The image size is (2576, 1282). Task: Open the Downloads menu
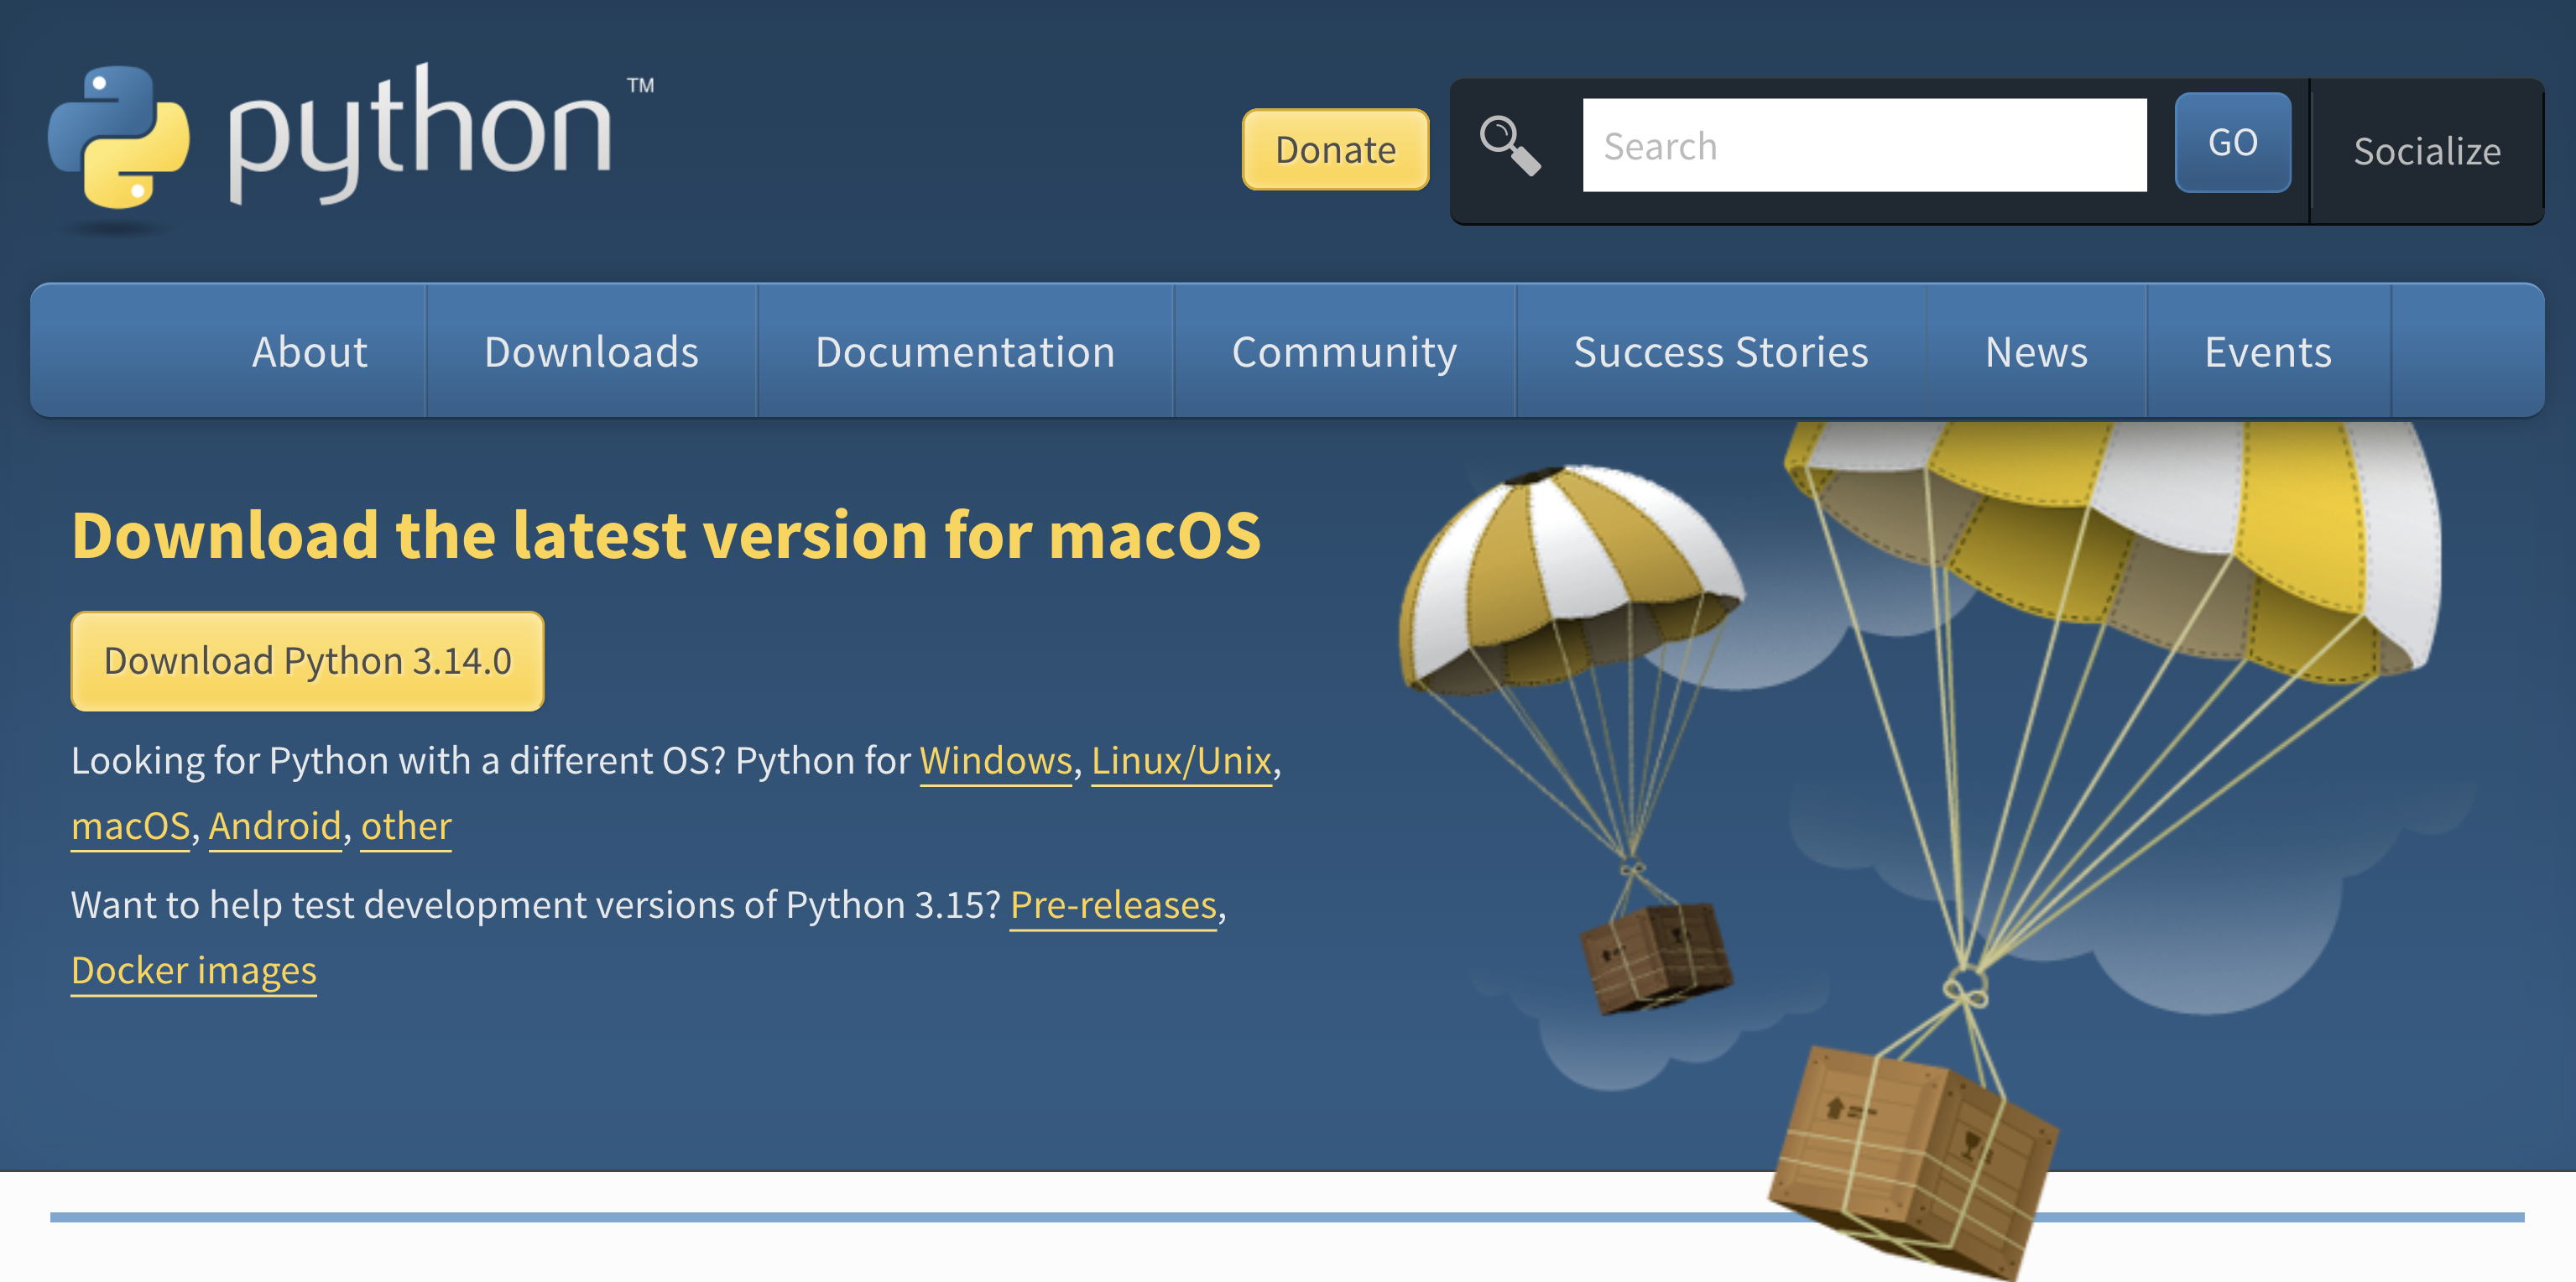pyautogui.click(x=591, y=352)
